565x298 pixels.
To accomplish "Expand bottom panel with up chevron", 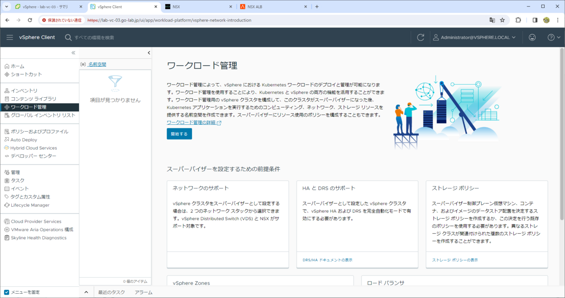I will 86,292.
